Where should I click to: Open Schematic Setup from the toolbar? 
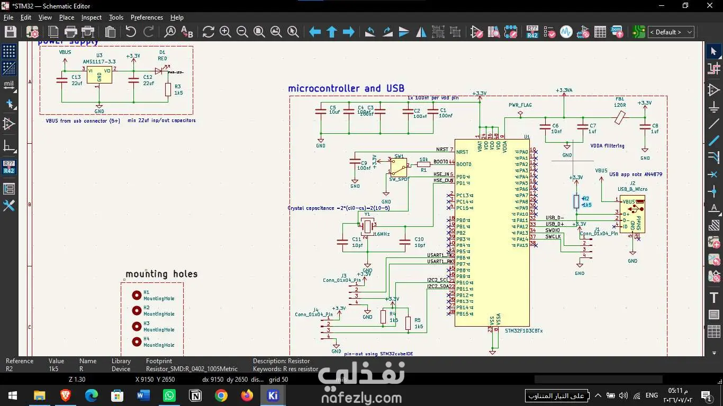tap(32, 32)
